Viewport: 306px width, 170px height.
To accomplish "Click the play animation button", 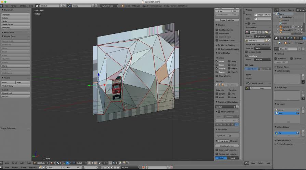I will (x=111, y=167).
